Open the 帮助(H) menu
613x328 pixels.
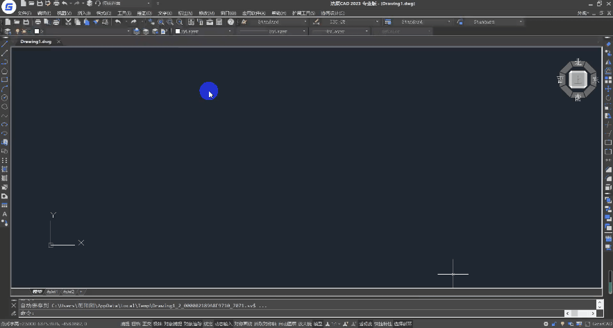(x=279, y=13)
